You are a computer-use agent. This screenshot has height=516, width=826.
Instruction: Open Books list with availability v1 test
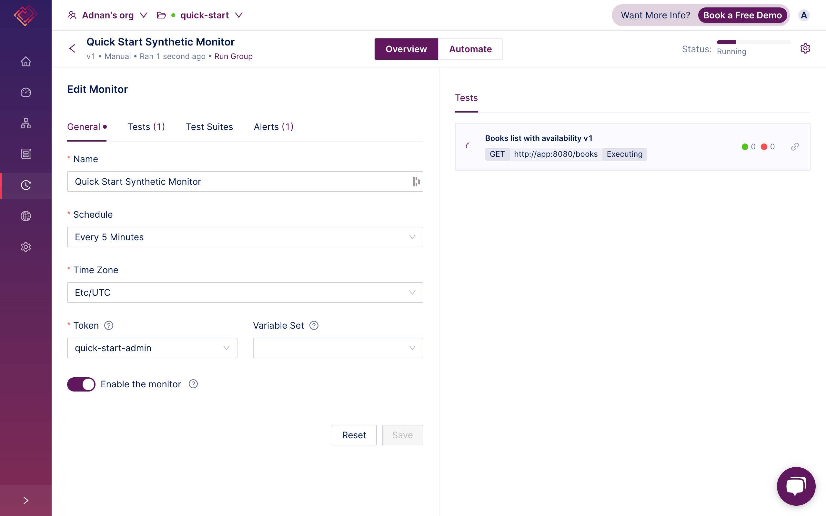click(632, 147)
